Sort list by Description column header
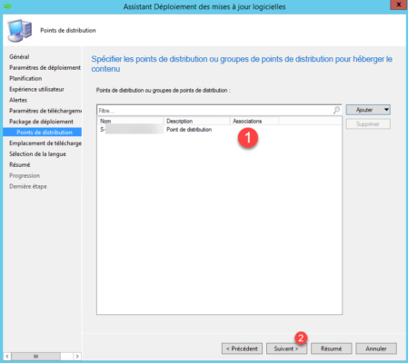 197,121
